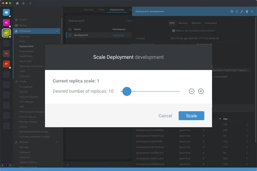Screen dimensions: 257x171
Task: Open CronJobs in the sidebar
Action: (25, 76)
